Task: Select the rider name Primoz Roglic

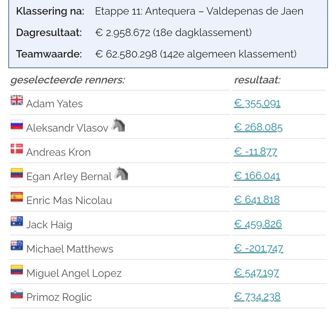Action: [59, 297]
